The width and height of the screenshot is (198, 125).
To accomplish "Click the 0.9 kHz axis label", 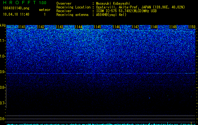I will click(2, 72).
